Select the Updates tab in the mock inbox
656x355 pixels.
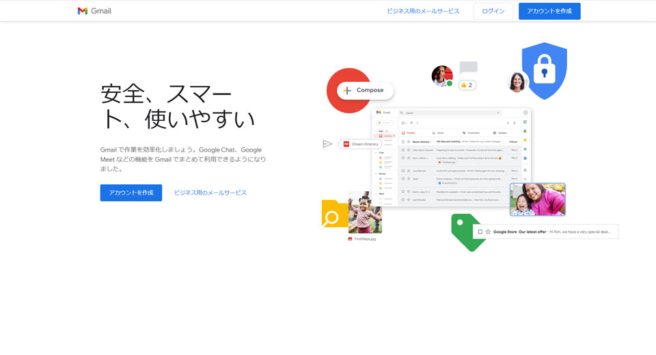[500, 133]
